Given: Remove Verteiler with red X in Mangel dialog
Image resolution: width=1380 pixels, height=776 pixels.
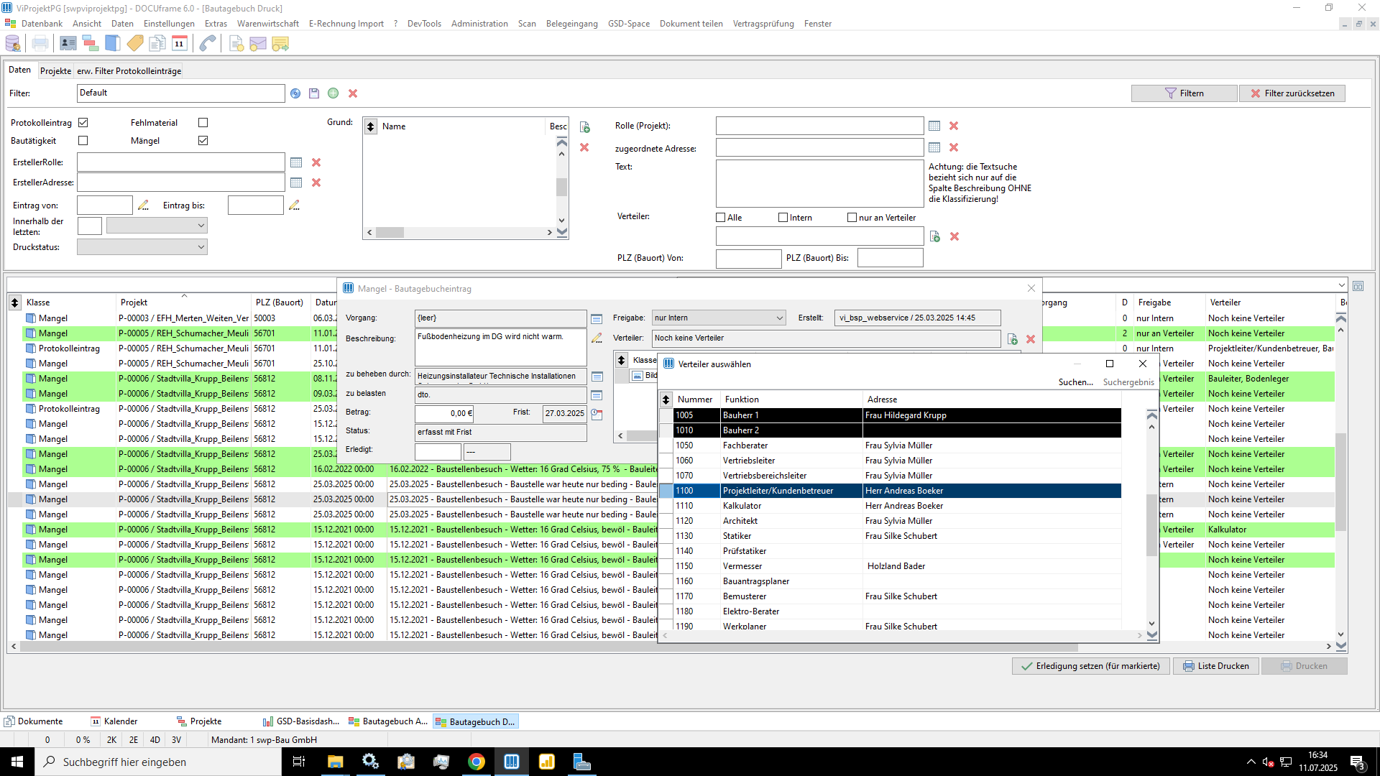Looking at the screenshot, I should click(x=1031, y=339).
